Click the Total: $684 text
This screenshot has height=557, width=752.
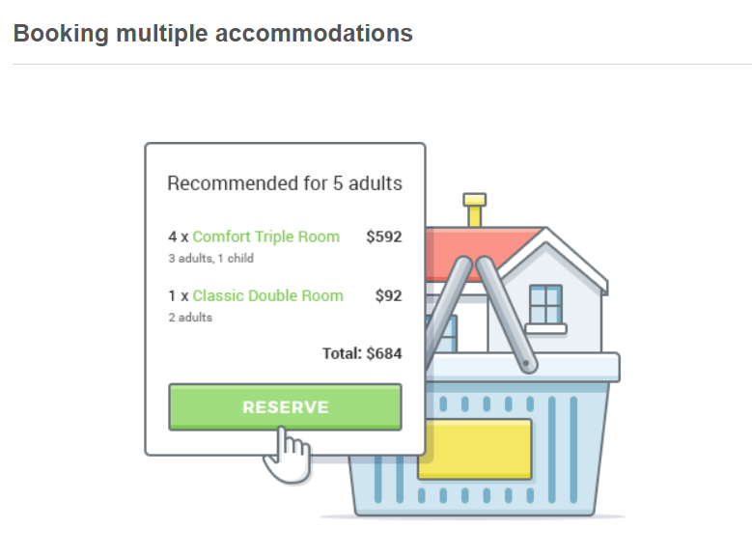[362, 353]
